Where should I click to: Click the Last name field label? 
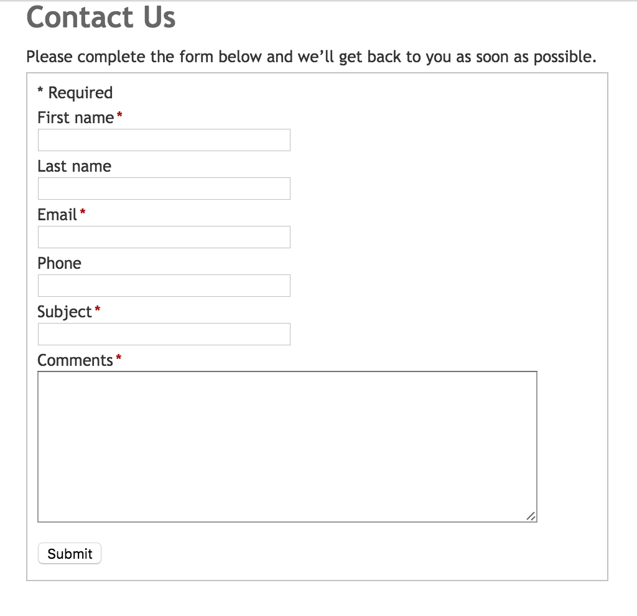pos(74,166)
